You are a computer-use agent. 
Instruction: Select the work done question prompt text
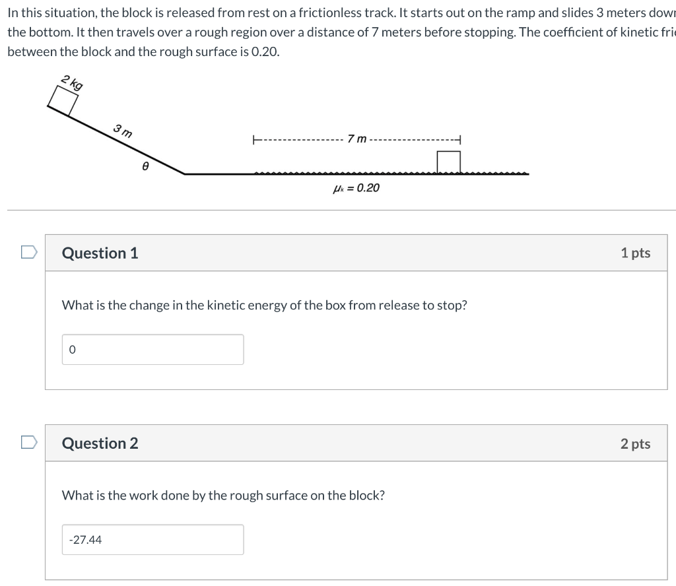pyautogui.click(x=222, y=495)
